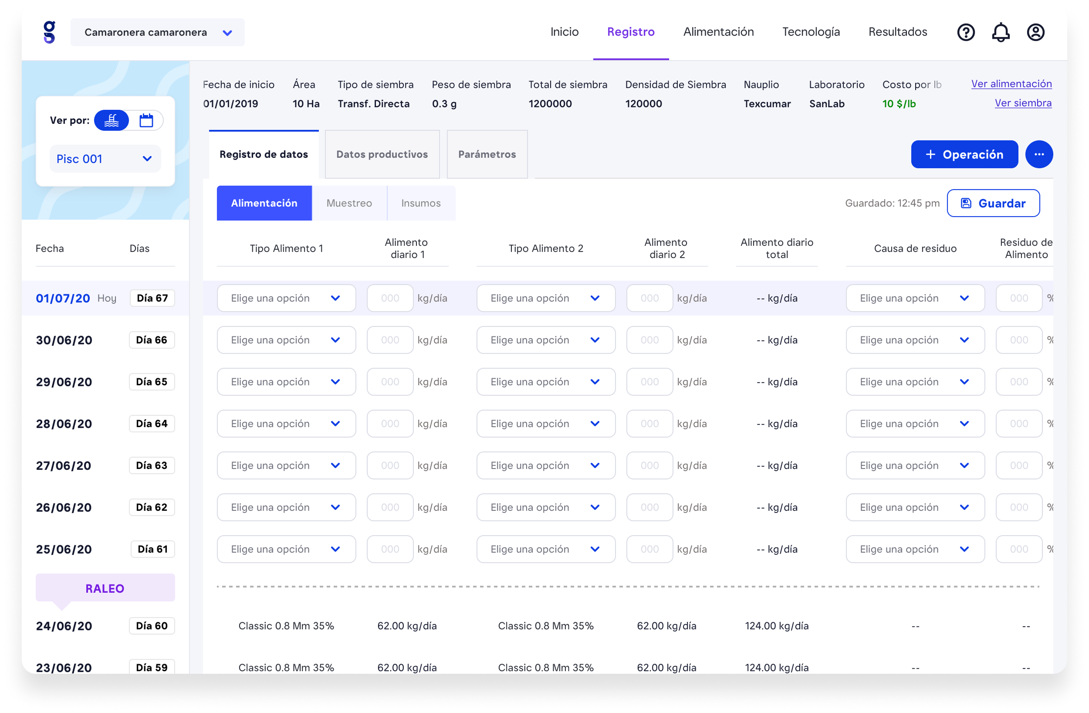Expand the Camaronera camaronera farm dropdown
This screenshot has width=1089, height=713.
click(157, 33)
